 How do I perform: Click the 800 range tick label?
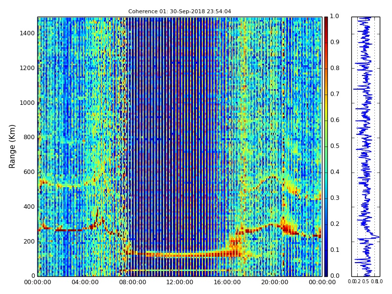pyautogui.click(x=29, y=137)
